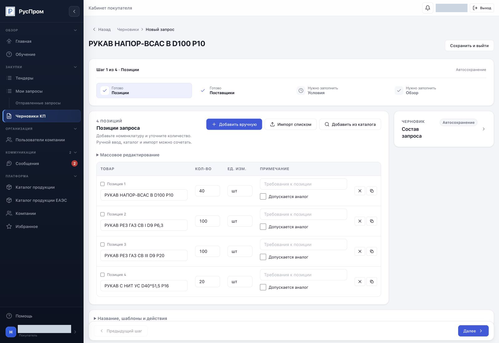Screen dimensions: 499x343
Task: Open Состав запроса draft panel
Action: pyautogui.click(x=444, y=129)
